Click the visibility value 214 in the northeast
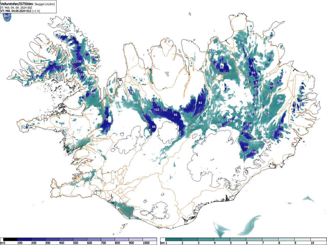Viewport: 327px width, 245px height. click(241, 43)
